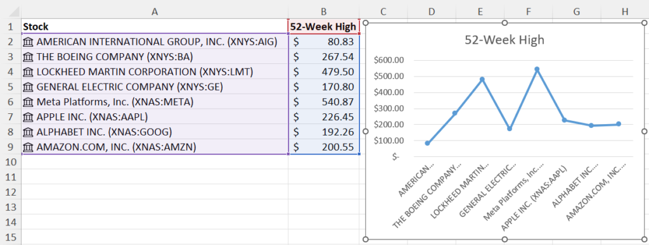The width and height of the screenshot is (649, 245).
Task: Click the chart's bottom-left corner handle
Action: coord(365,239)
